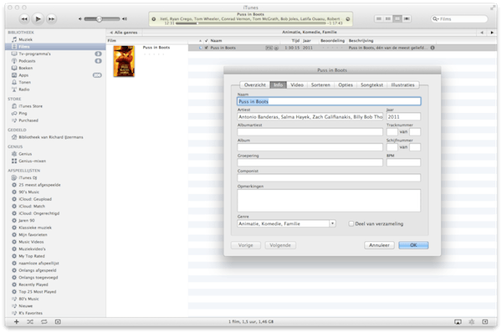Confirm the dialog with OK
502x333 pixels.
pyautogui.click(x=413, y=245)
